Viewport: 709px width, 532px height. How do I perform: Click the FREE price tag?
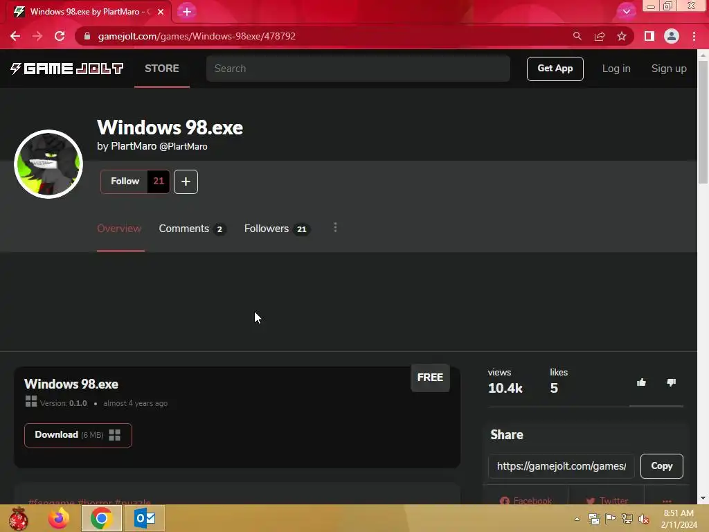[430, 378]
